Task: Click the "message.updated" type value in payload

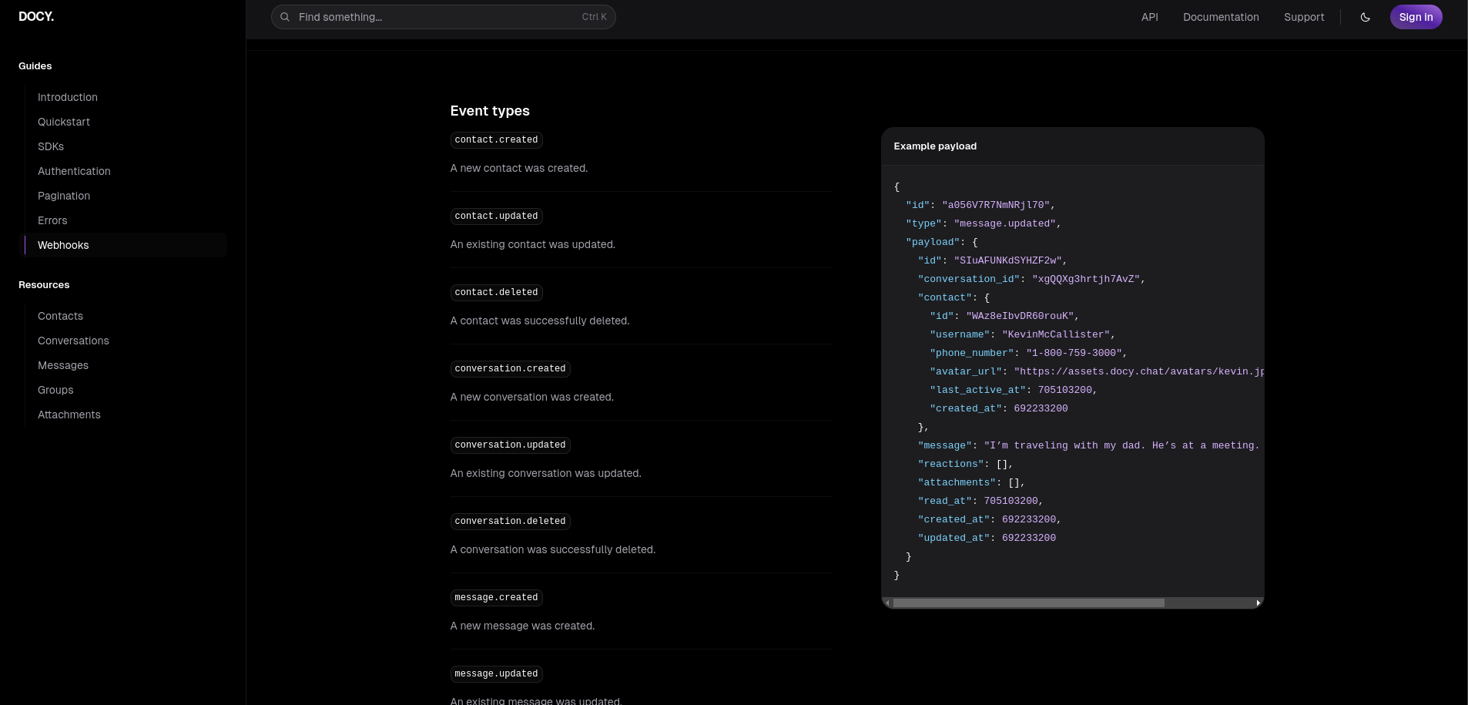Action: (1004, 223)
